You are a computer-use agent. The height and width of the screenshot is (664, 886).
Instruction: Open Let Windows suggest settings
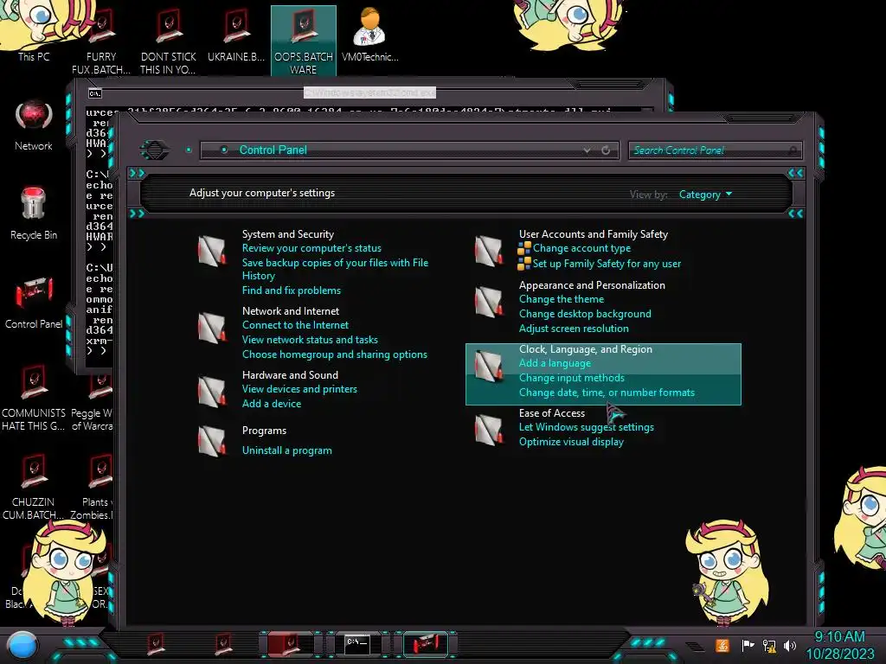click(x=586, y=427)
